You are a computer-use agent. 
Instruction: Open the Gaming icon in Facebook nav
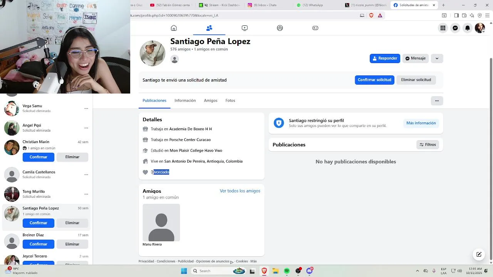(315, 28)
